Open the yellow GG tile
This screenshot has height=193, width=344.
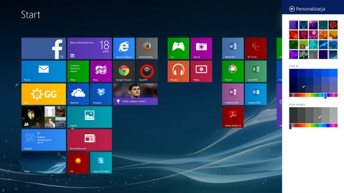click(x=44, y=94)
